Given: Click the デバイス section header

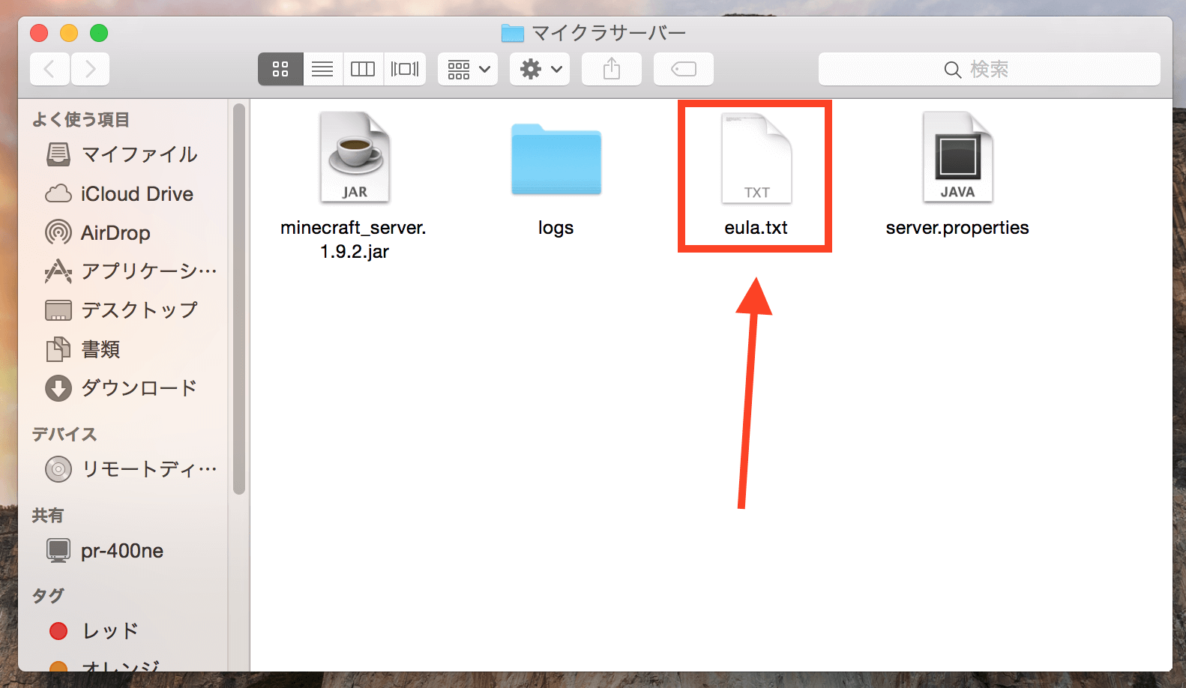Looking at the screenshot, I should point(64,435).
